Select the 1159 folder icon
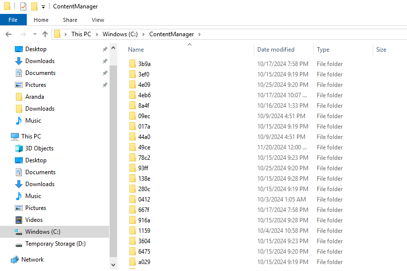 (132, 230)
